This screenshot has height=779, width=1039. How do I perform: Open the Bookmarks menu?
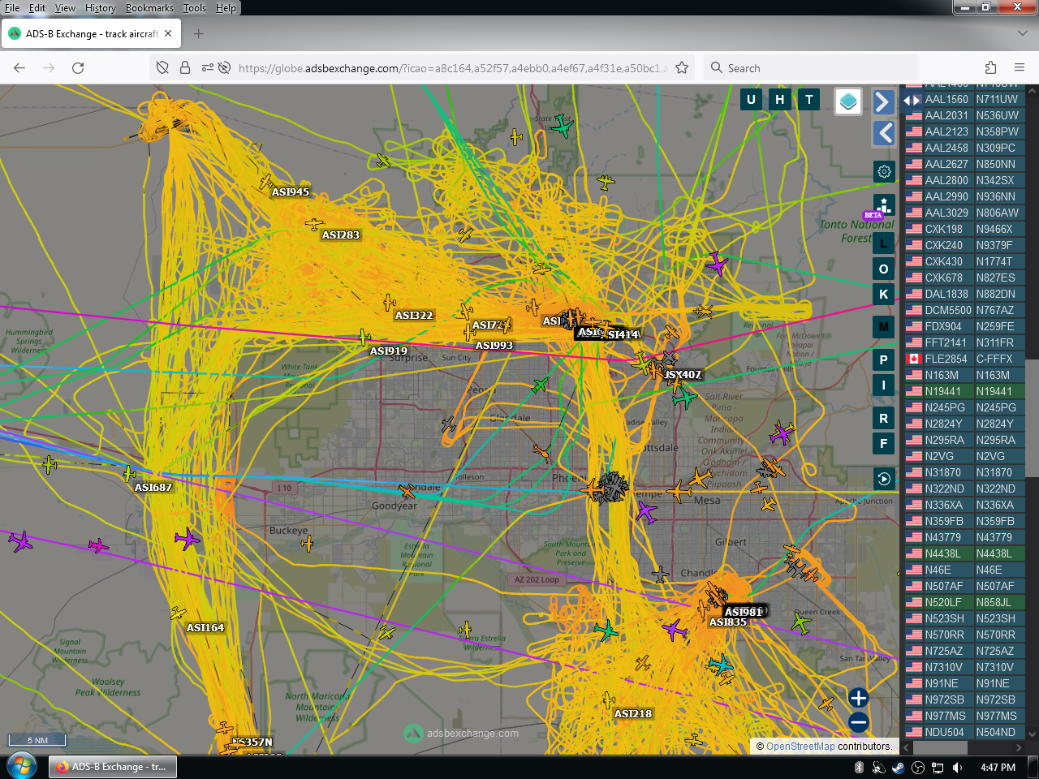coord(149,8)
